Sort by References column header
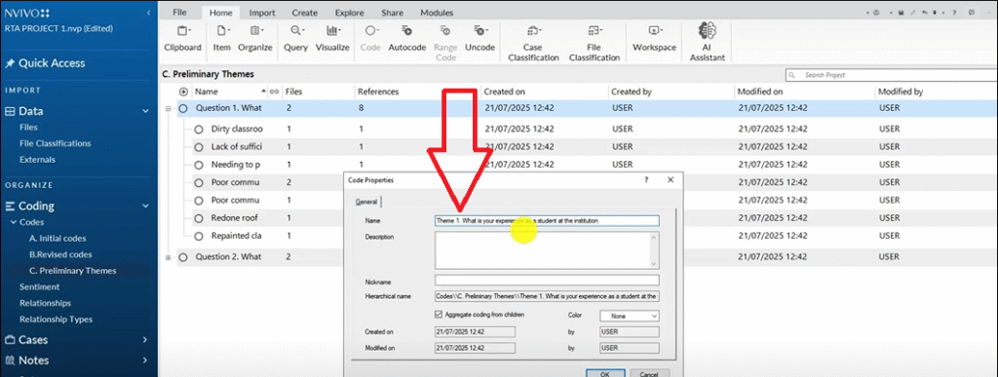 click(378, 92)
